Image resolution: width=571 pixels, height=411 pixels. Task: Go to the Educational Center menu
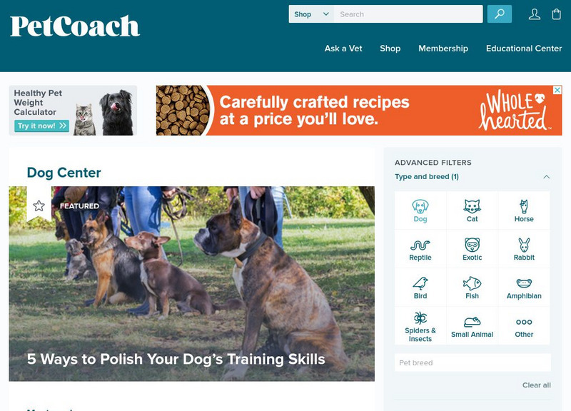tap(524, 49)
